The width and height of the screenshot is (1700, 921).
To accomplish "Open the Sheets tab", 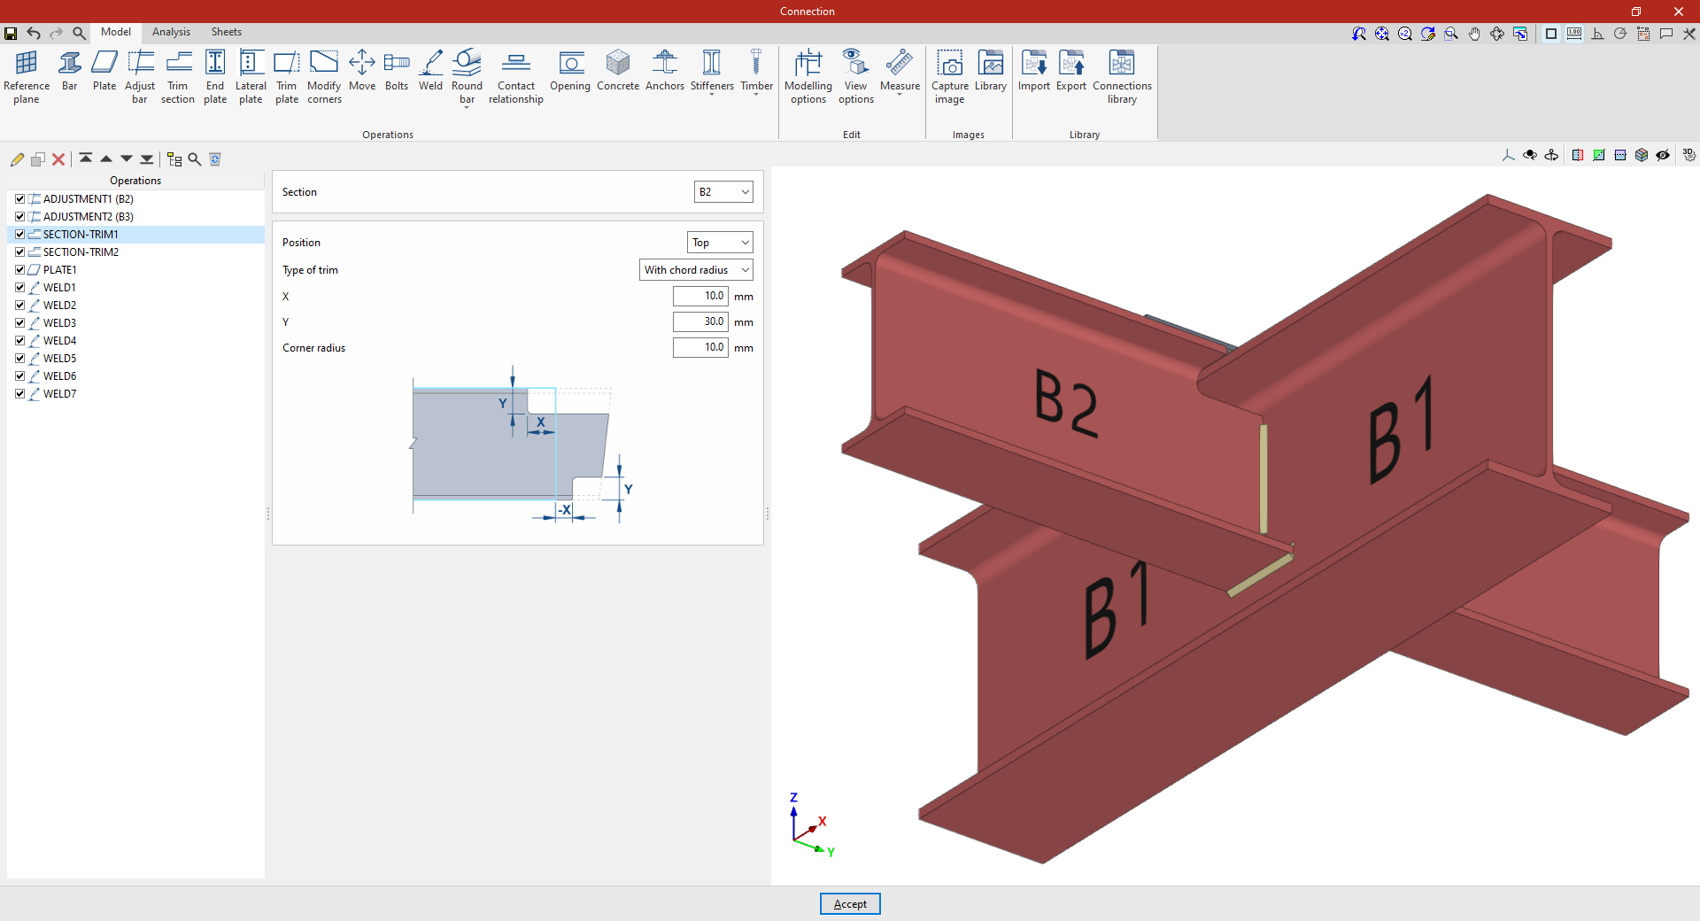I will [226, 32].
